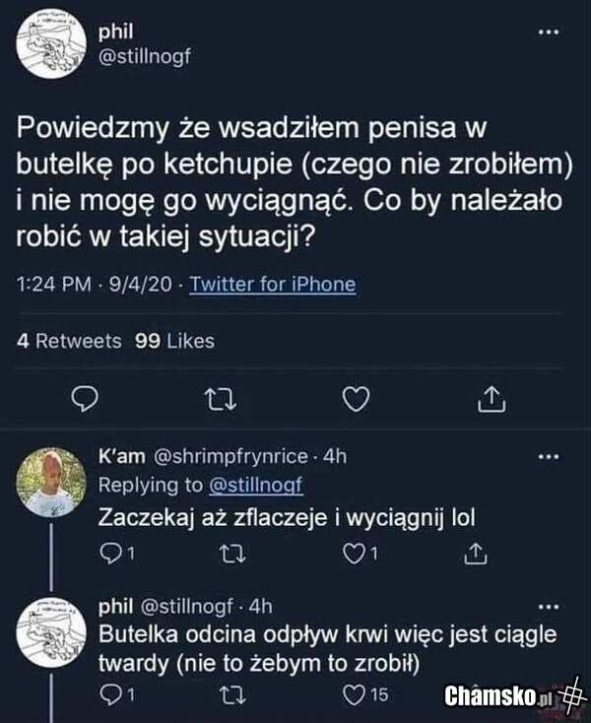Open @stillnogf mention in K'am's reply
The height and width of the screenshot is (723, 591).
point(257,485)
